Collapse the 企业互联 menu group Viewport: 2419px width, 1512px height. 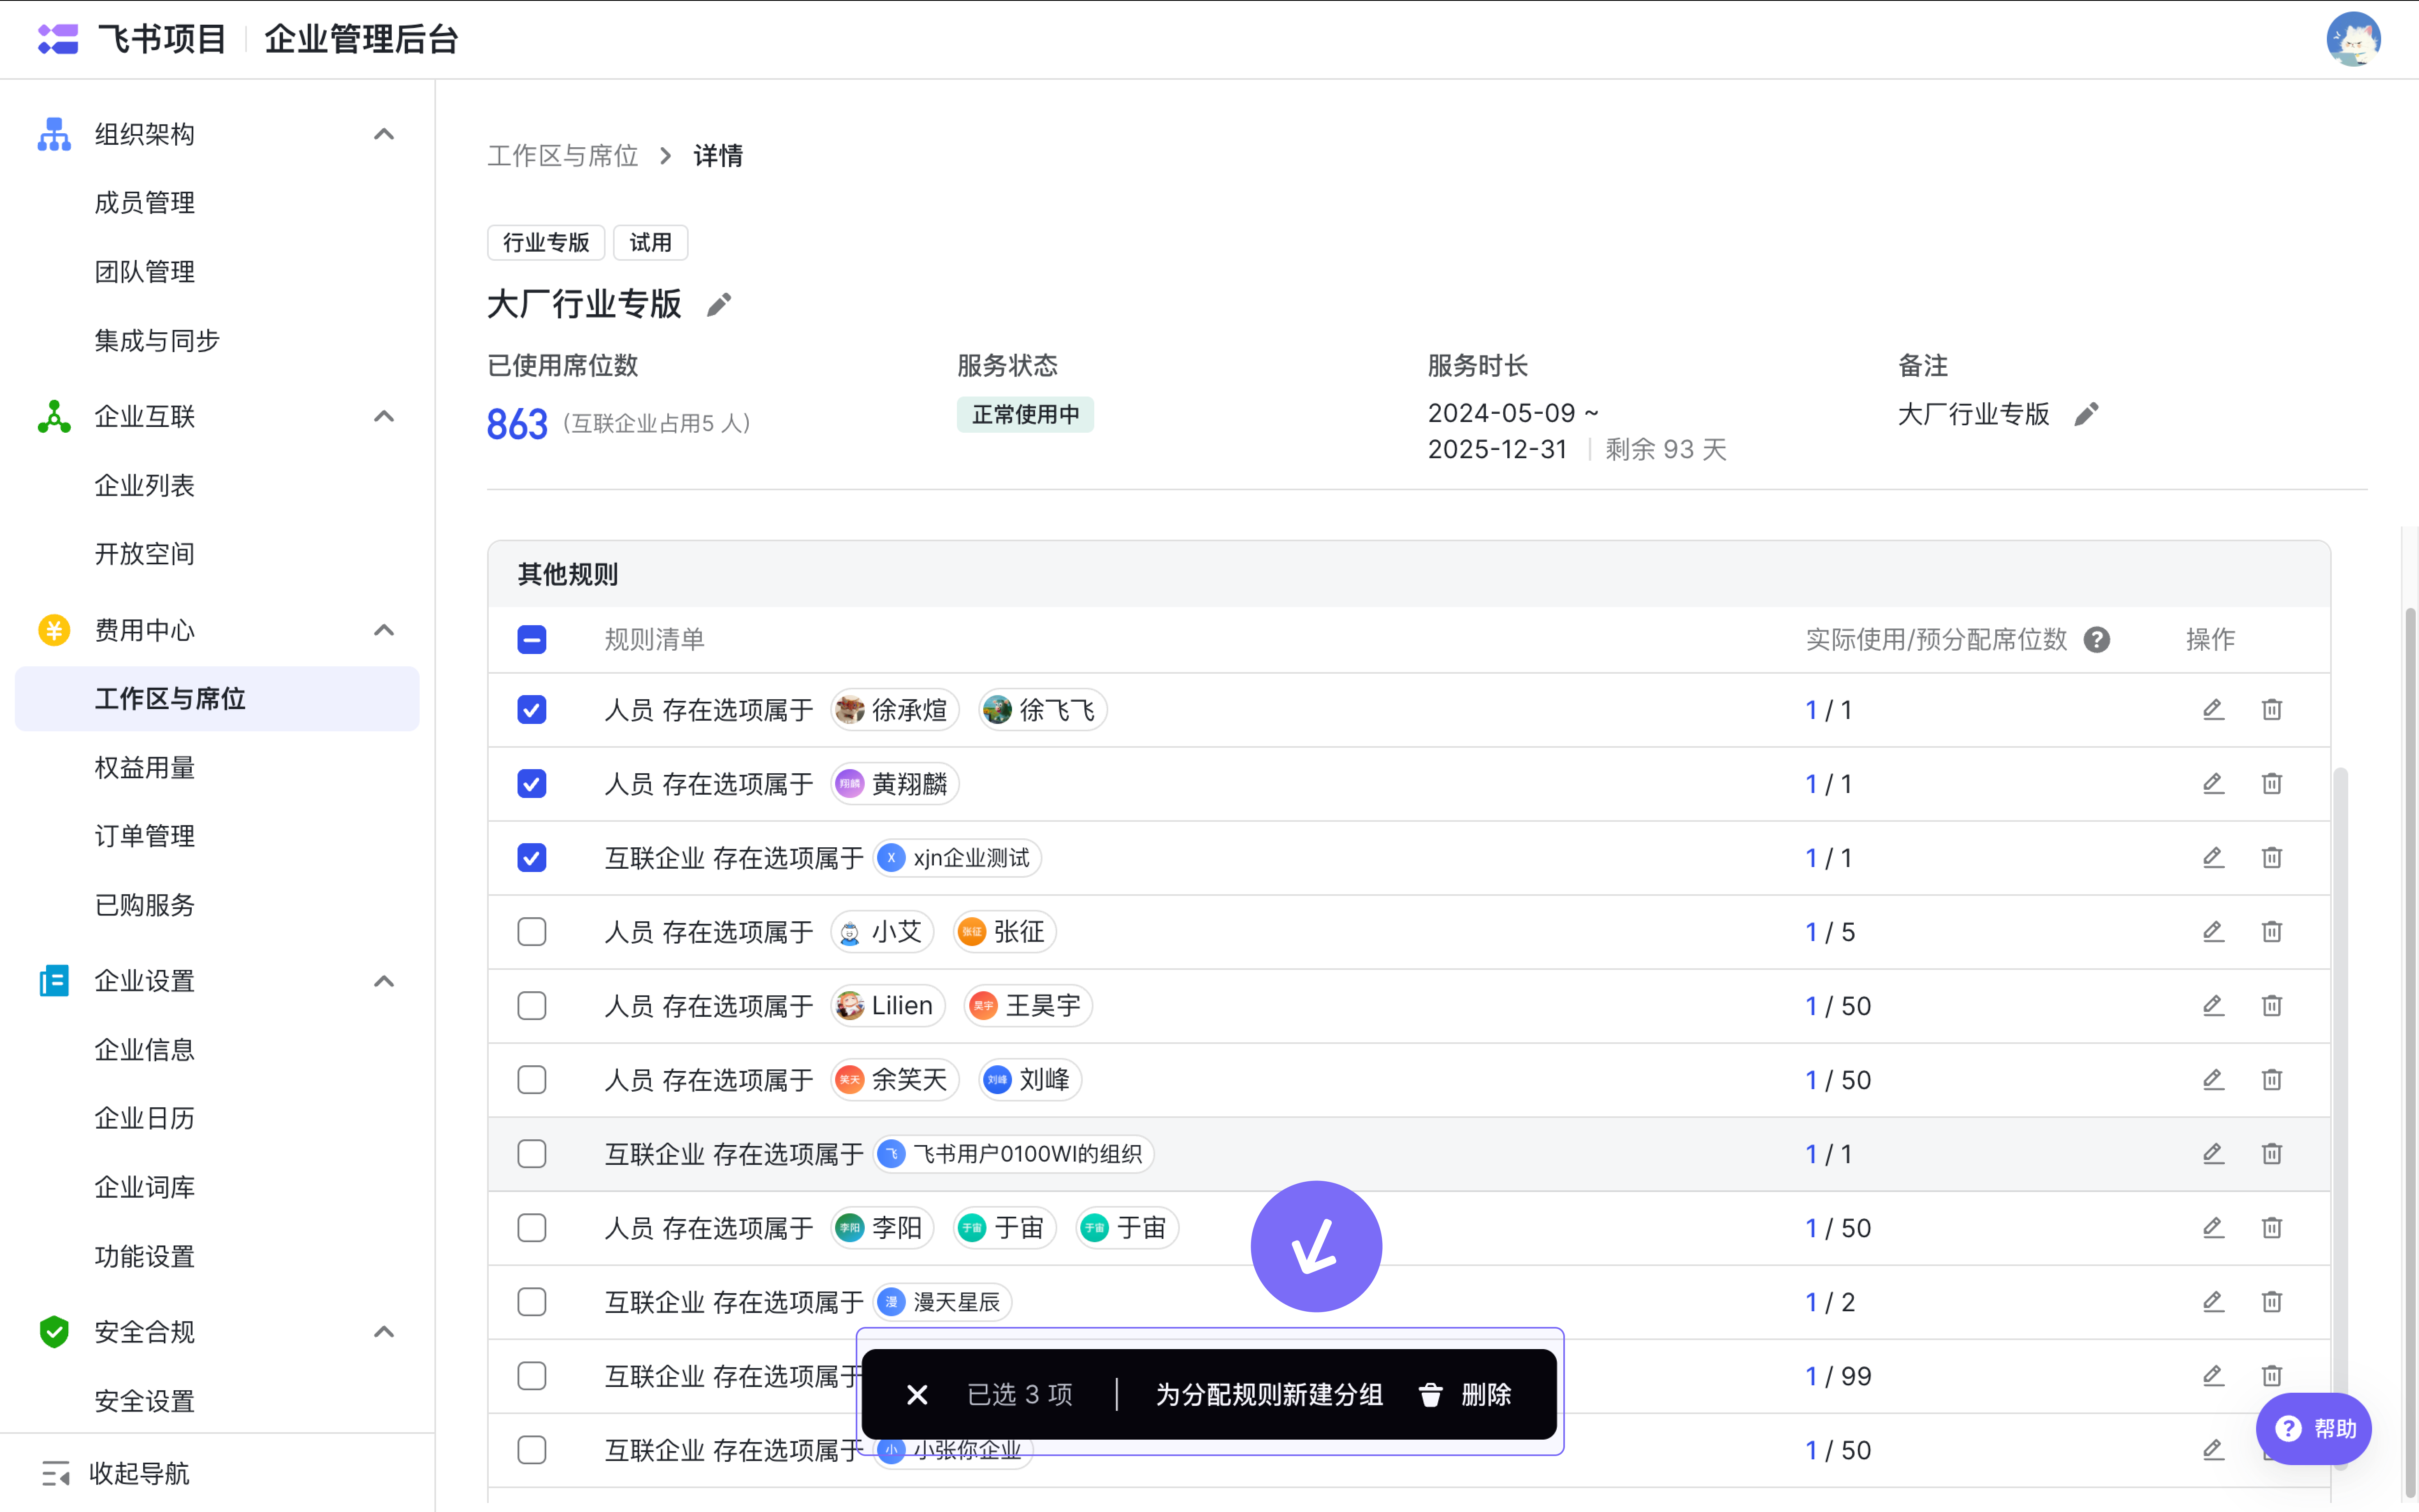(x=384, y=416)
